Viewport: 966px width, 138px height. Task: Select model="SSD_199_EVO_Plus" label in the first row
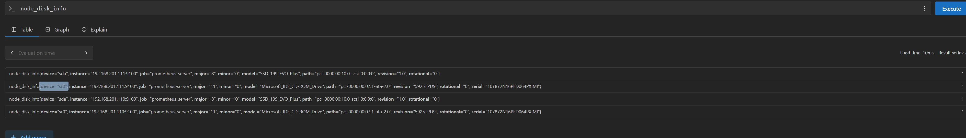[270, 74]
